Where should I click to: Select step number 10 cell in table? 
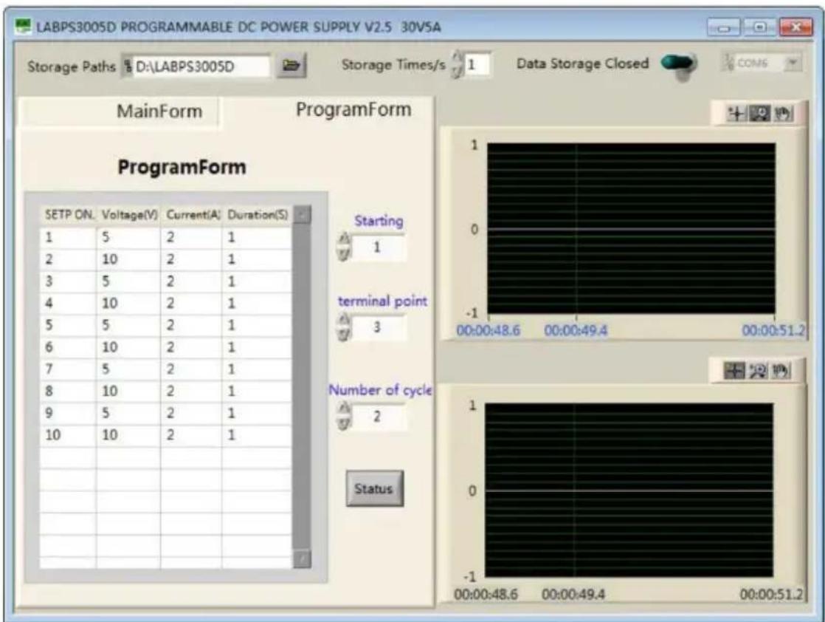69,435
